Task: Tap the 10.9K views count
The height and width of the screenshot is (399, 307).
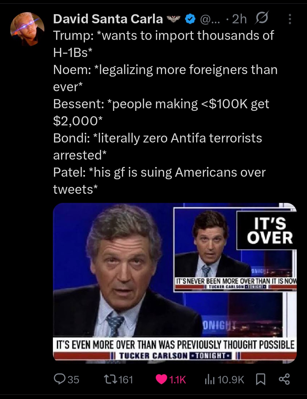Action: tap(231, 380)
